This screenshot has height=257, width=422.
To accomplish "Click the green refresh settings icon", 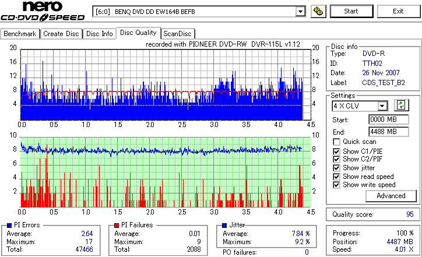I will pyautogui.click(x=401, y=105).
